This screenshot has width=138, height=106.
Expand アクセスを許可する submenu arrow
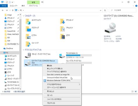point(79,84)
